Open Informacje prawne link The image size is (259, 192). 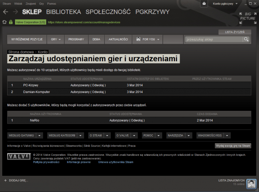click(x=78, y=162)
